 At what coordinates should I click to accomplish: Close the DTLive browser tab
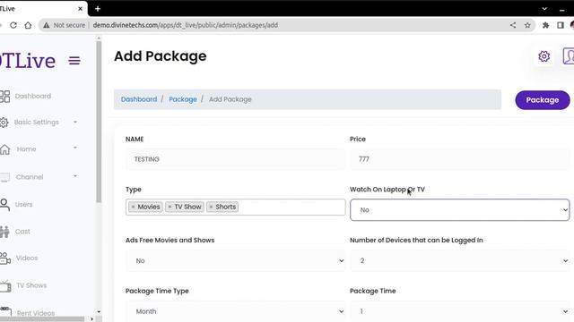pyautogui.click(x=80, y=8)
